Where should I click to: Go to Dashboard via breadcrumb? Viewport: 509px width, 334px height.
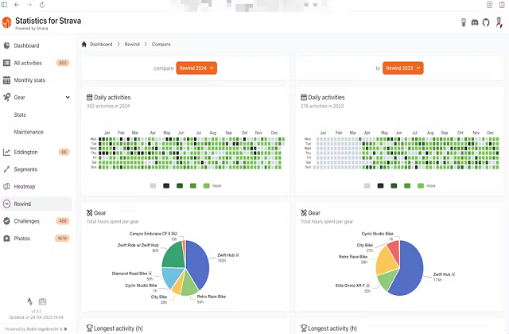(x=101, y=45)
